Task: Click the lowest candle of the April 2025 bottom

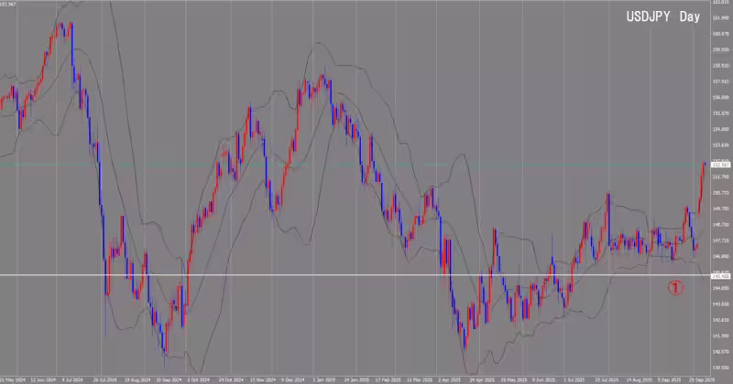Action: click(x=465, y=336)
